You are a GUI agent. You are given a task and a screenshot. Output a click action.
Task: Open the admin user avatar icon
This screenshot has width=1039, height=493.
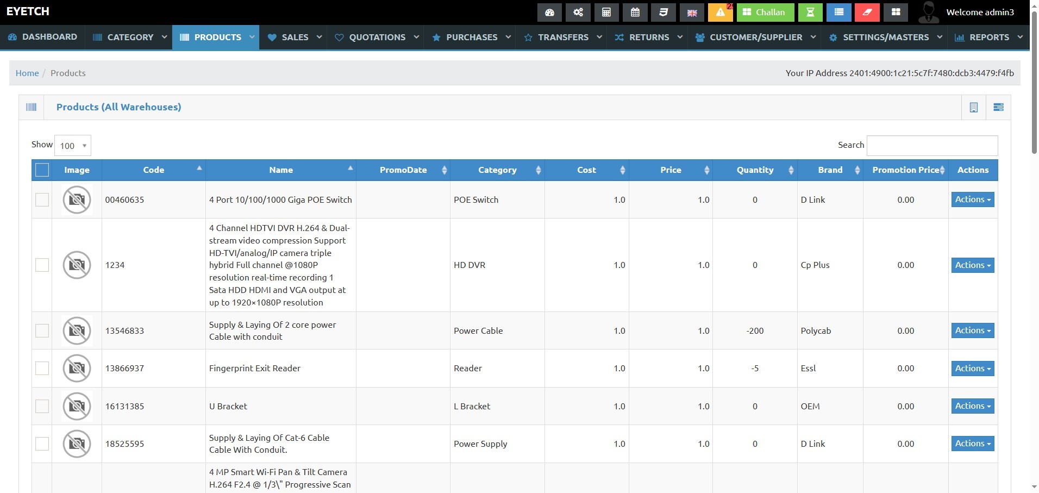click(928, 12)
